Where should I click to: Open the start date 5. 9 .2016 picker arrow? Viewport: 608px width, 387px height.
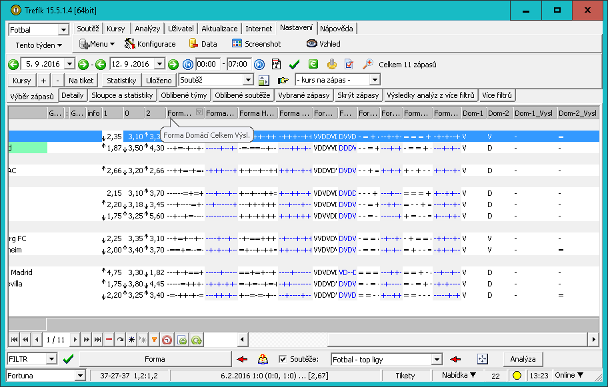(69, 63)
